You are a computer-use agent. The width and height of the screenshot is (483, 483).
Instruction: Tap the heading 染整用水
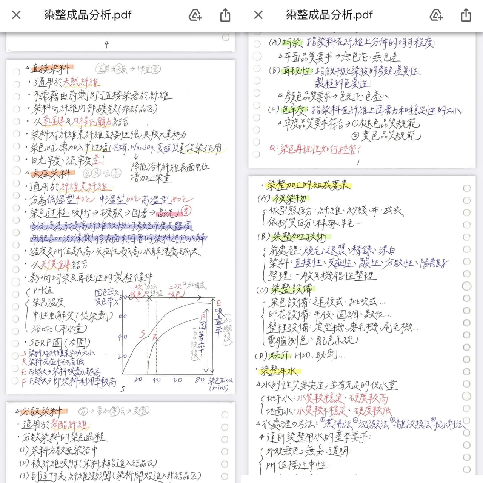coord(280,371)
